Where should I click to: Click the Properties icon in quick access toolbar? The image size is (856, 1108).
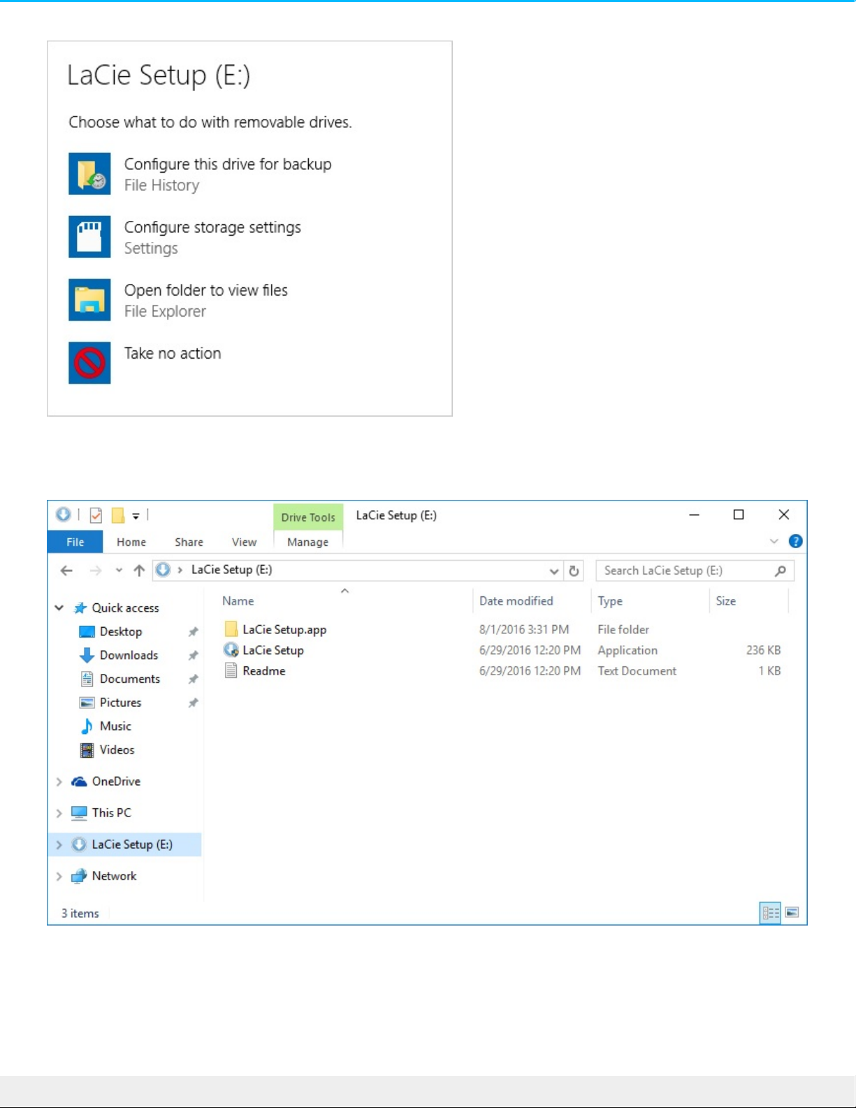click(96, 516)
